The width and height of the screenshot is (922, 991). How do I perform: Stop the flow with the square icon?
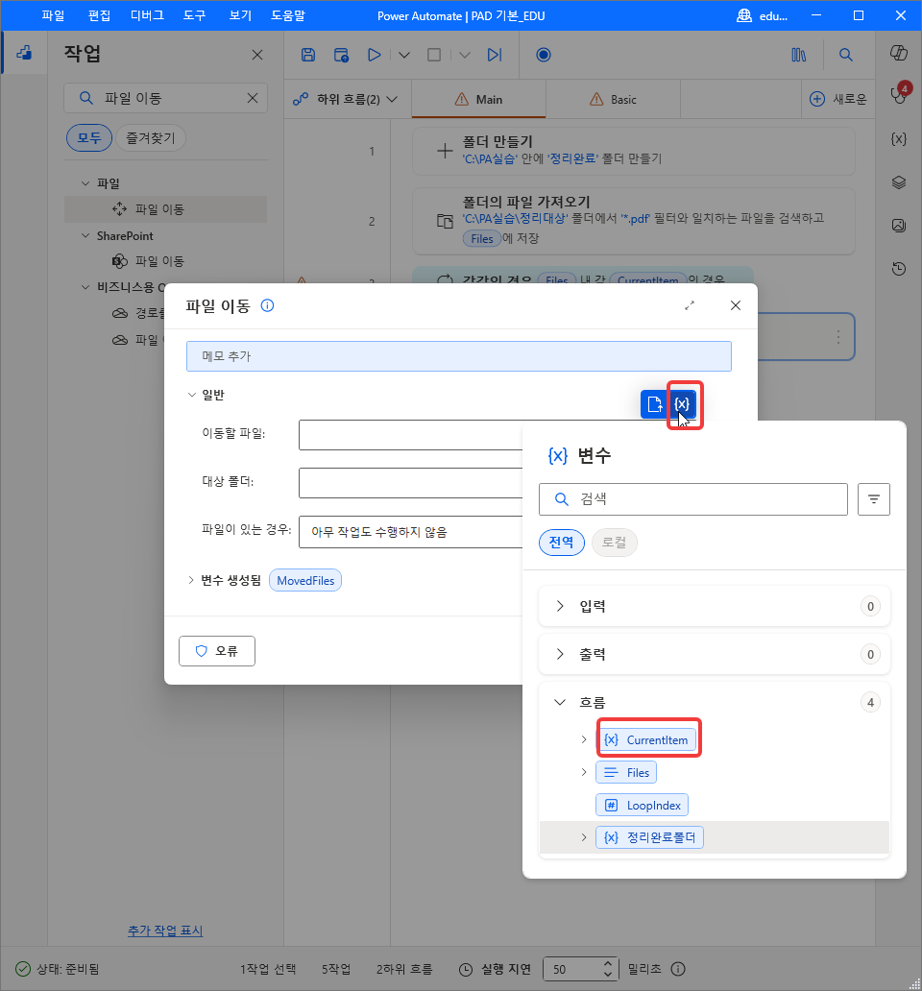coord(434,55)
